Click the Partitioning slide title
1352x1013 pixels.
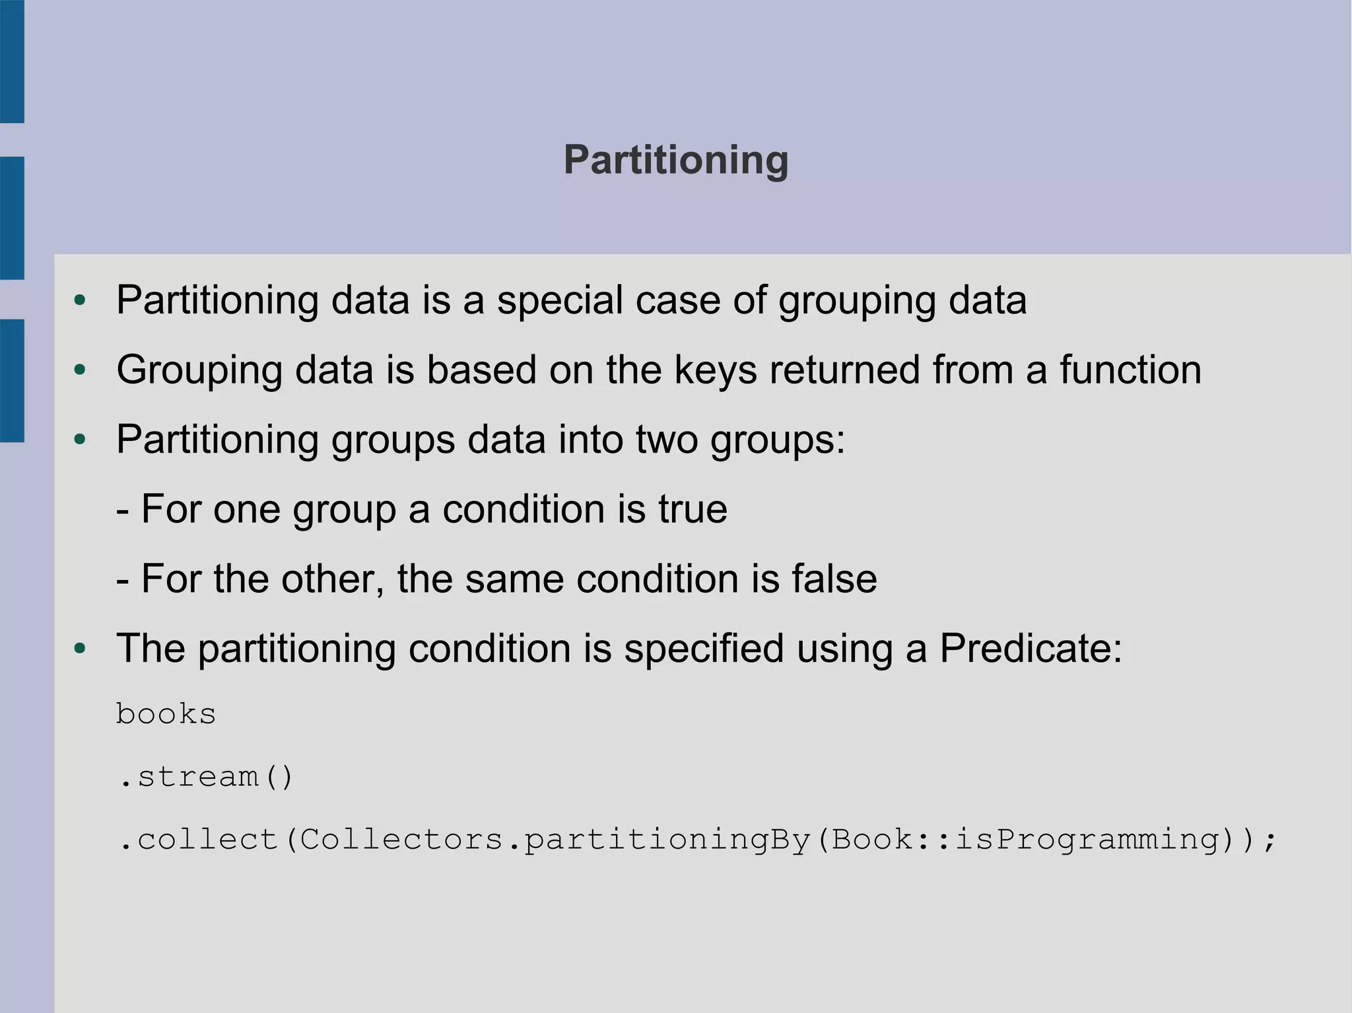(676, 160)
